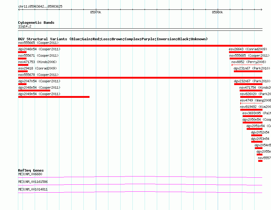271x210 pixels.
Task: Open the esv26643 (Conrad2009) variant
Action: (248, 49)
